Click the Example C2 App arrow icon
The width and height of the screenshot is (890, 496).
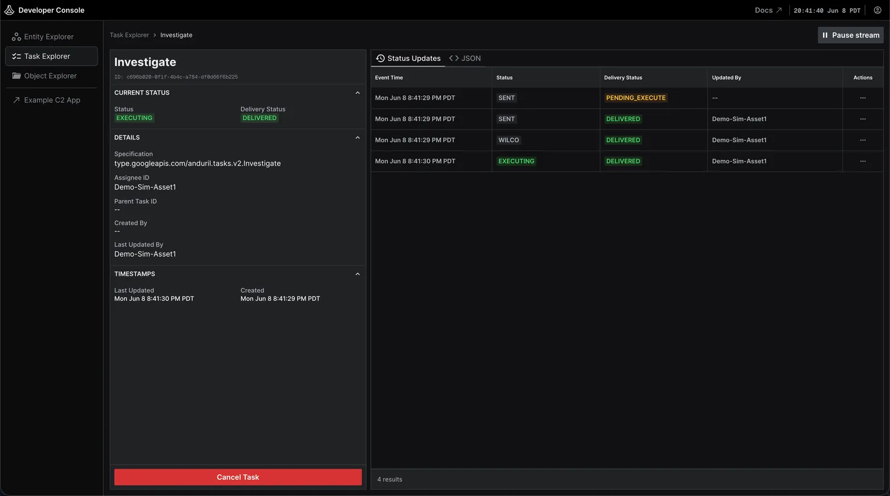pos(17,100)
